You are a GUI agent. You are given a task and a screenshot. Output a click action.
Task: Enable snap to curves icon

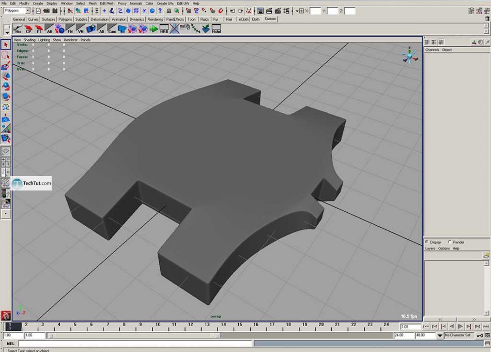coord(196,11)
